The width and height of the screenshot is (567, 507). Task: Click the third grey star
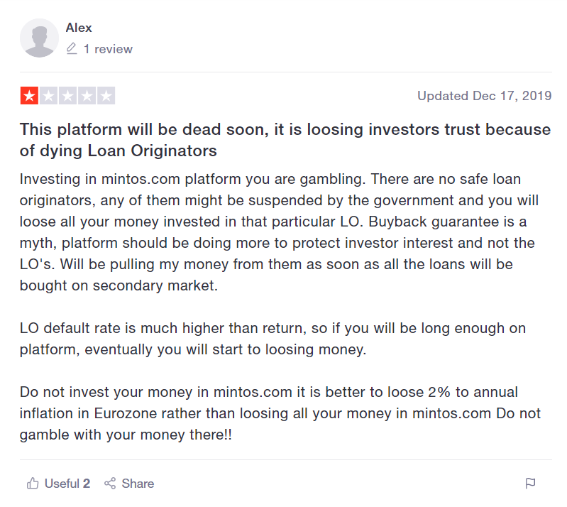click(x=67, y=96)
